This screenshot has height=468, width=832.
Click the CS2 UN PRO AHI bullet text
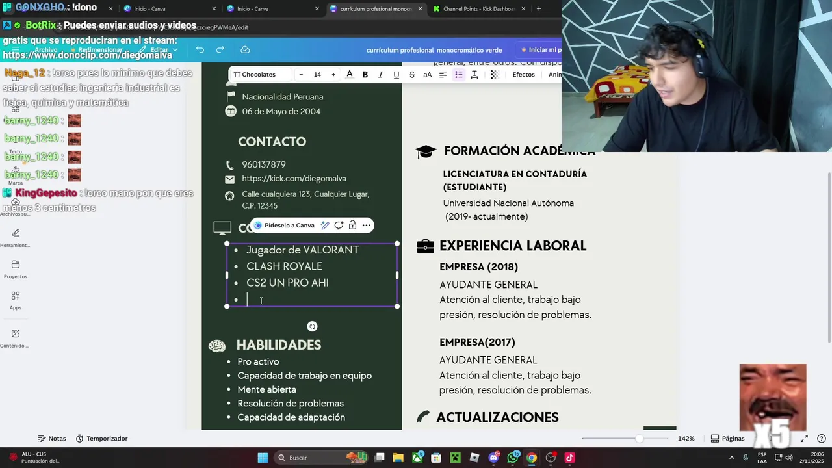tap(287, 283)
